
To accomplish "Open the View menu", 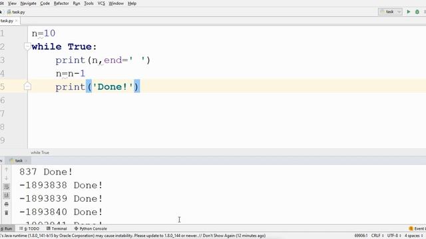I will [x=12, y=3].
